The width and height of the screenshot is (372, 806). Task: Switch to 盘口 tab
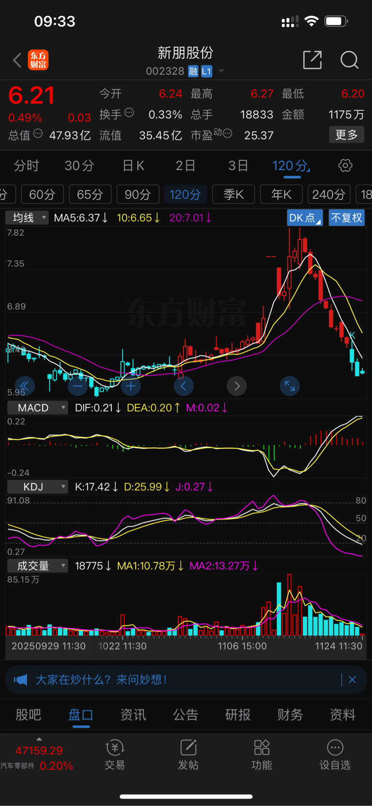click(81, 715)
